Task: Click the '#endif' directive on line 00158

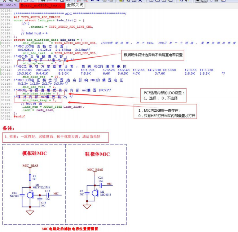Action: click(x=19, y=116)
